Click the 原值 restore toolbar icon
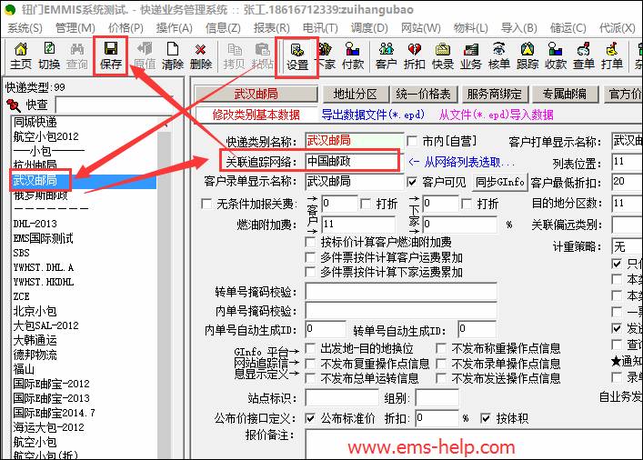 point(145,56)
